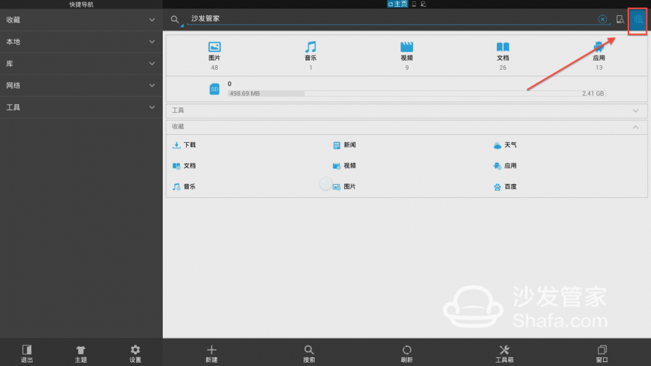651x366 pixels.
Task: Expand the 库 (Library) sidebar section
Action: [x=81, y=64]
